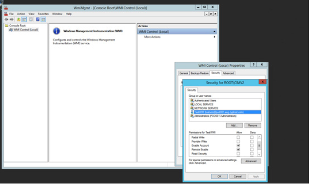Close the WMI Control (Local) Properties dialog
310x184 pixels.
pos(262,65)
